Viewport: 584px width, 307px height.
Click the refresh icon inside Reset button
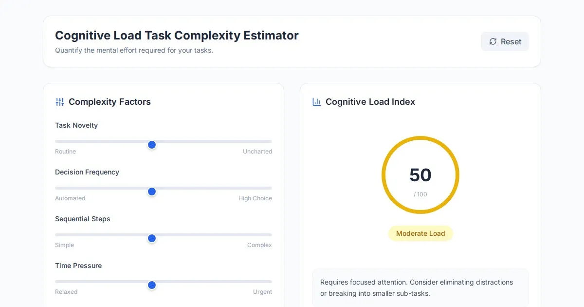pyautogui.click(x=493, y=41)
